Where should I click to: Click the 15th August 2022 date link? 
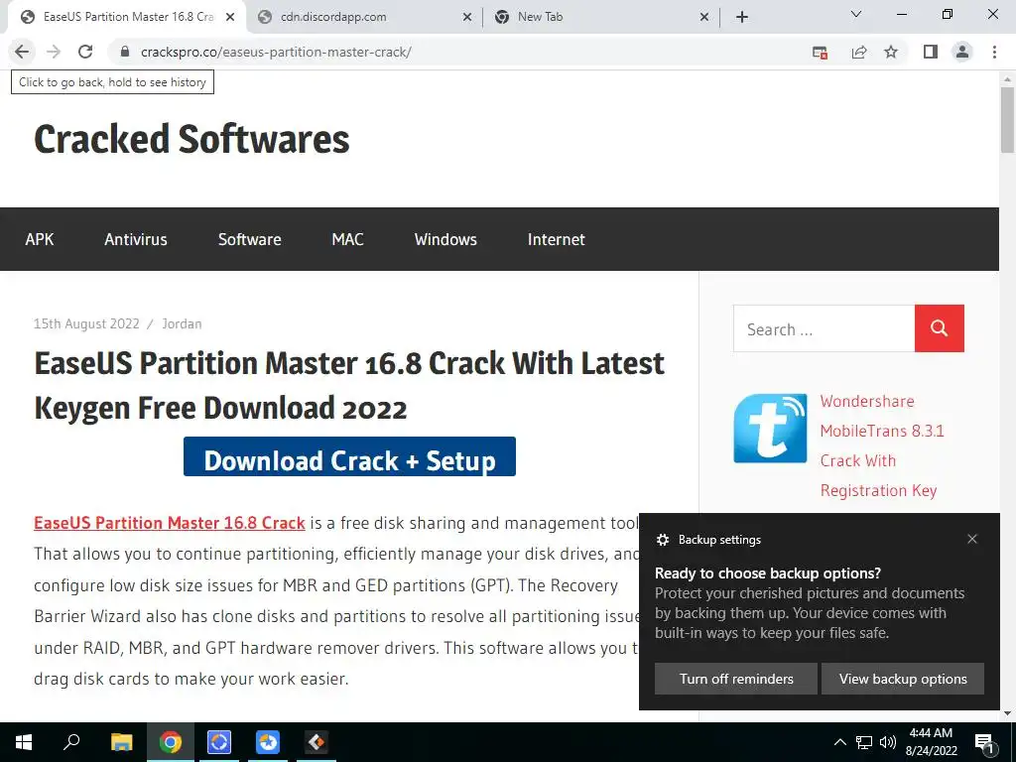[86, 323]
